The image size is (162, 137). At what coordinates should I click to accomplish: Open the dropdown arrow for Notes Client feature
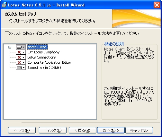[24, 47]
